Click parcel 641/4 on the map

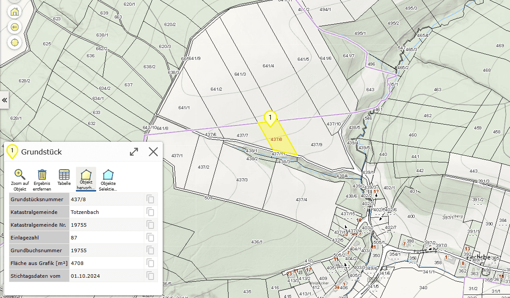click(x=268, y=66)
